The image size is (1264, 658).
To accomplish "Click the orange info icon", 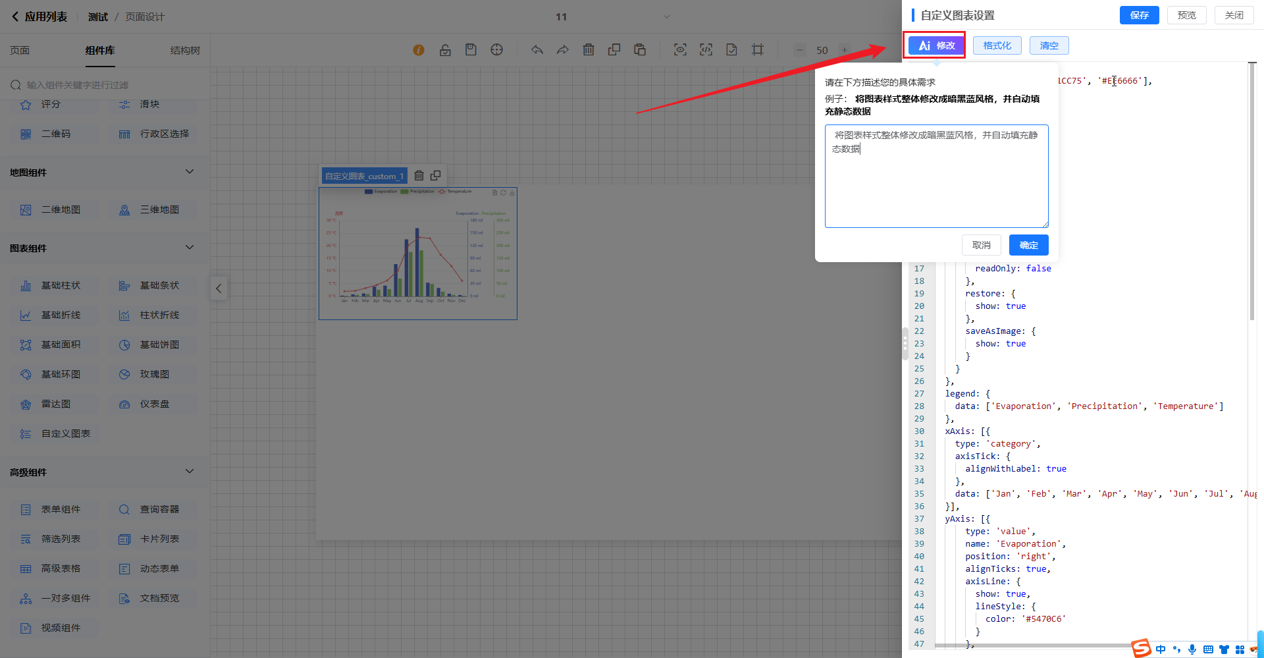I will coord(419,50).
